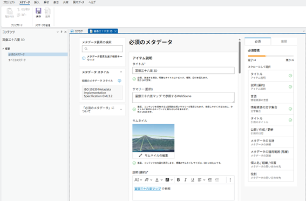The height and width of the screenshot is (201, 306).
Task: Click the green check icon beside タイトル アイテム説明
Action: coord(290,76)
